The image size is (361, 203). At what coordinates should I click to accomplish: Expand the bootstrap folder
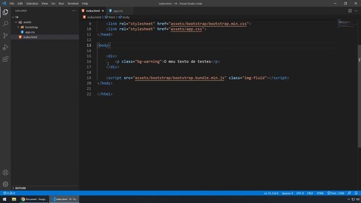18,27
